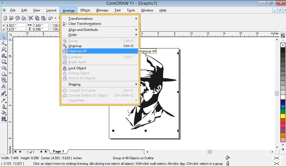This screenshot has height=167, width=286.
Task: Open the File menu
Action: [x=13, y=10]
